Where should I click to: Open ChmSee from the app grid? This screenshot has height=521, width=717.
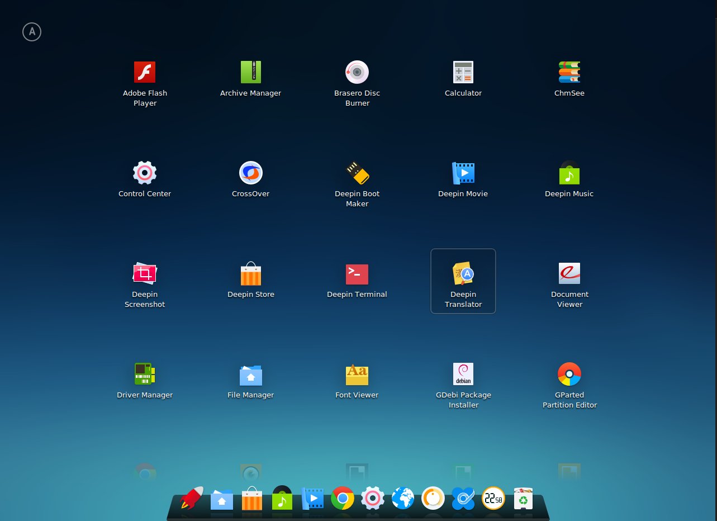(569, 72)
